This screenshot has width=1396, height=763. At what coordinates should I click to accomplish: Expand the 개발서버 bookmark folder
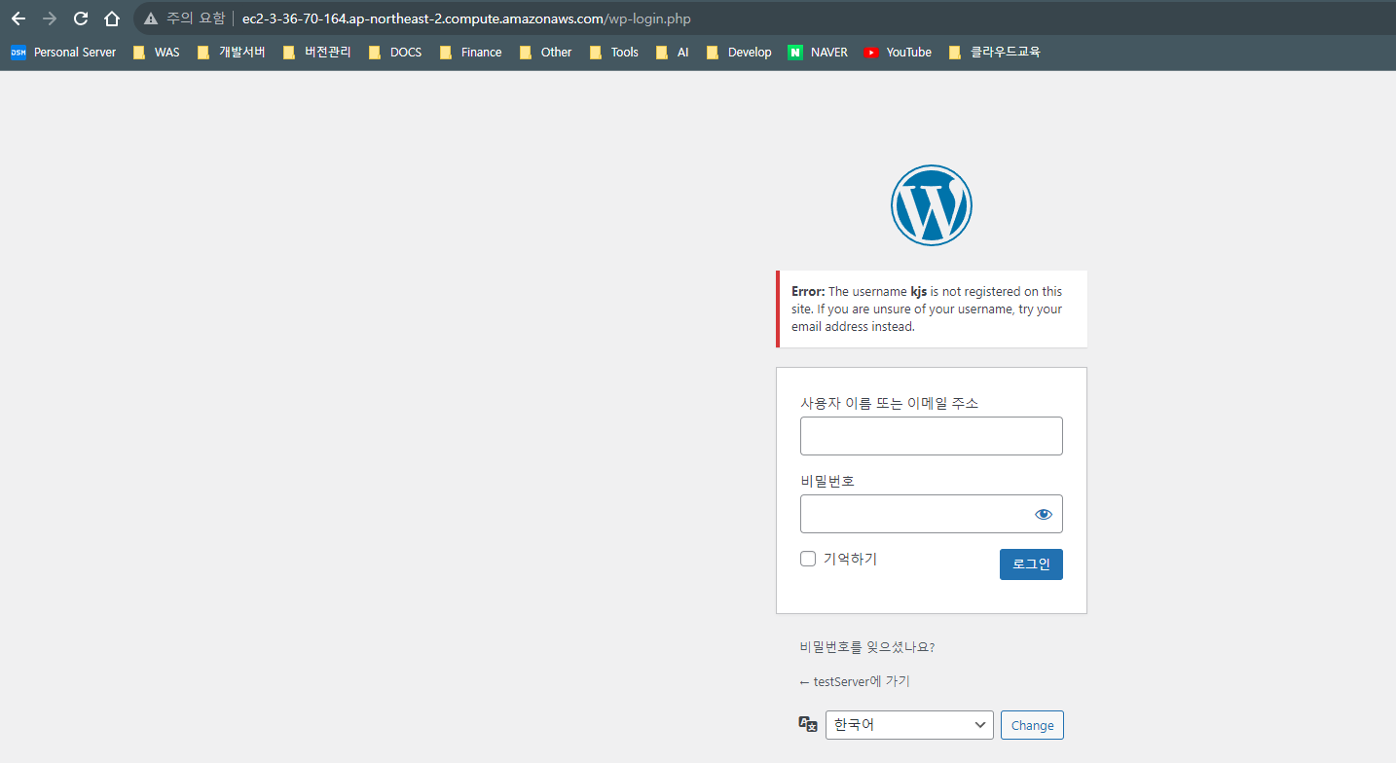(231, 53)
